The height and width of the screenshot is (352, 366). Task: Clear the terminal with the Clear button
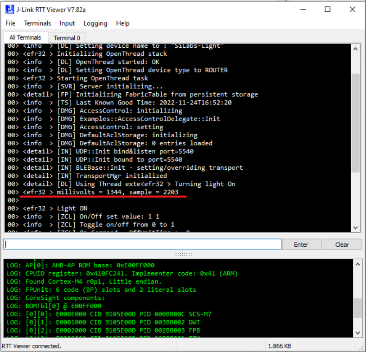[342, 244]
